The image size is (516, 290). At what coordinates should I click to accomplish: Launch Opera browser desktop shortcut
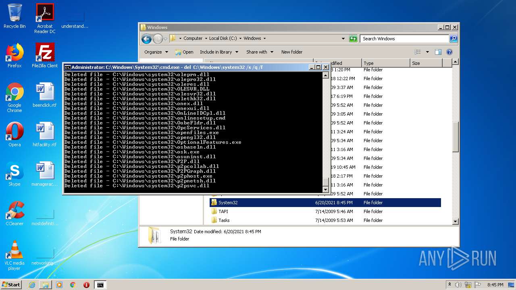tap(15, 135)
